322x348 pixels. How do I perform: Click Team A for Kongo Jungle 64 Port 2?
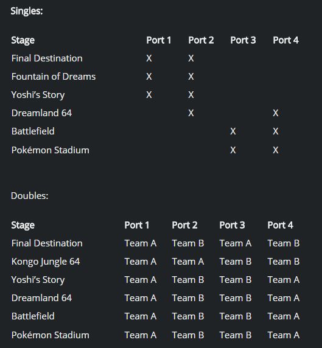point(188,262)
